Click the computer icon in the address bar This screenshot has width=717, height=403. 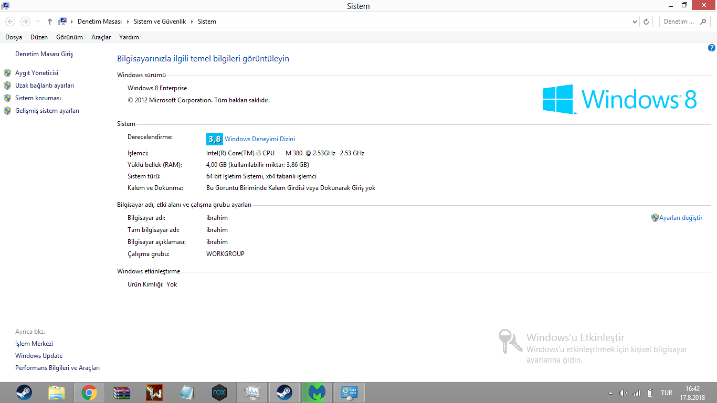(x=63, y=22)
